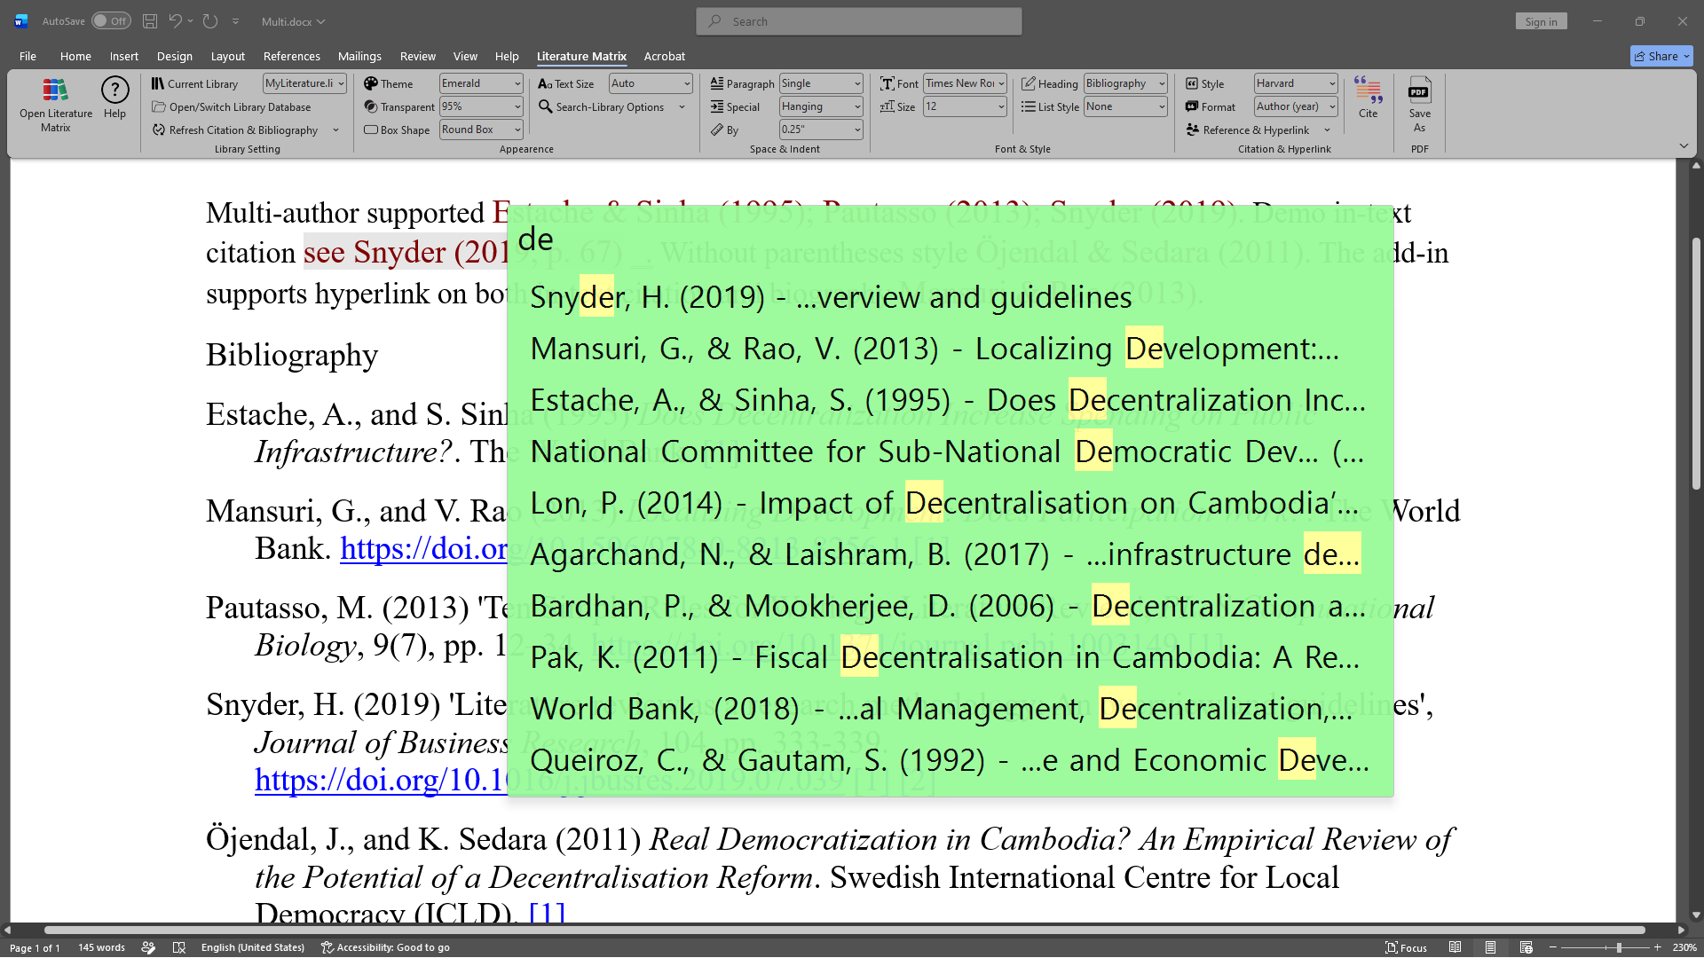Click the Current Library icon
This screenshot has width=1704, height=958.
(157, 83)
